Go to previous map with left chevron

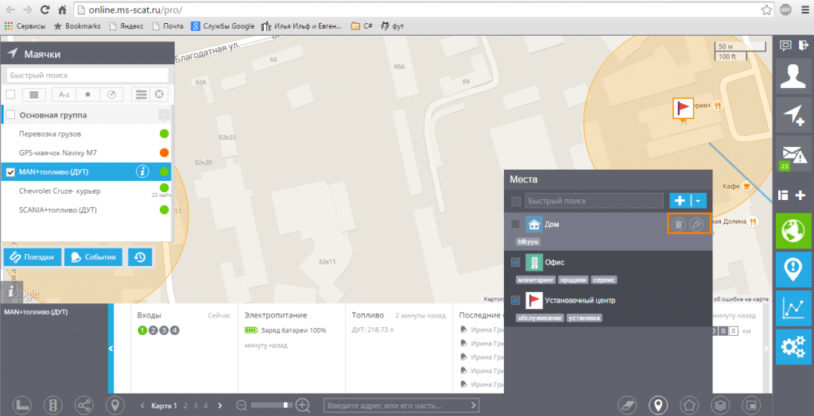tap(143, 406)
